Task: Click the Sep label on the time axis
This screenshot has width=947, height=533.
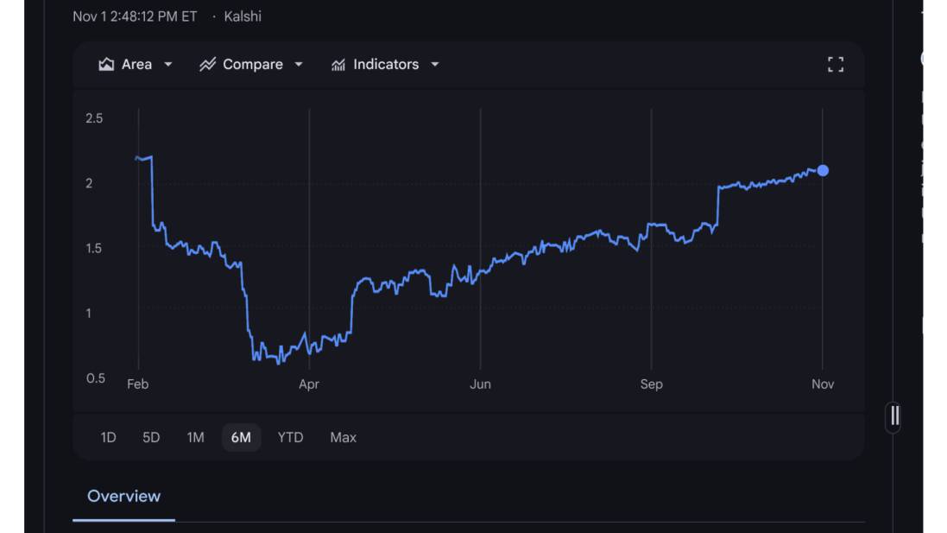Action: pos(651,384)
